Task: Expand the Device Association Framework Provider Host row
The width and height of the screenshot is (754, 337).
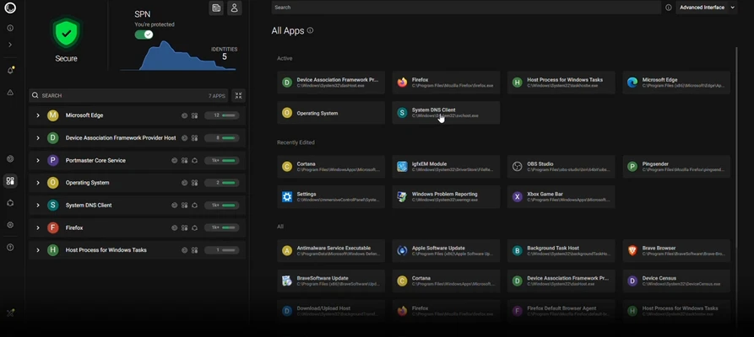Action: [37, 138]
